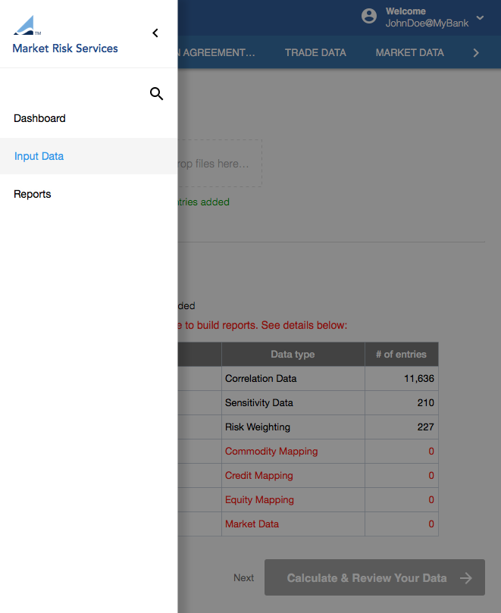Click the Market Risk Services logo
Screen dimensions: 501x613
pyautogui.click(x=64, y=35)
